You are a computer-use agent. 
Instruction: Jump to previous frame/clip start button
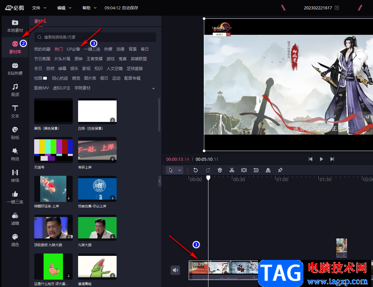(310, 159)
